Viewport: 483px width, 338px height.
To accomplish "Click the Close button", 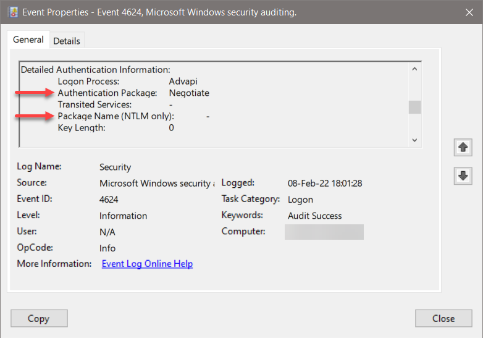I will pyautogui.click(x=443, y=319).
